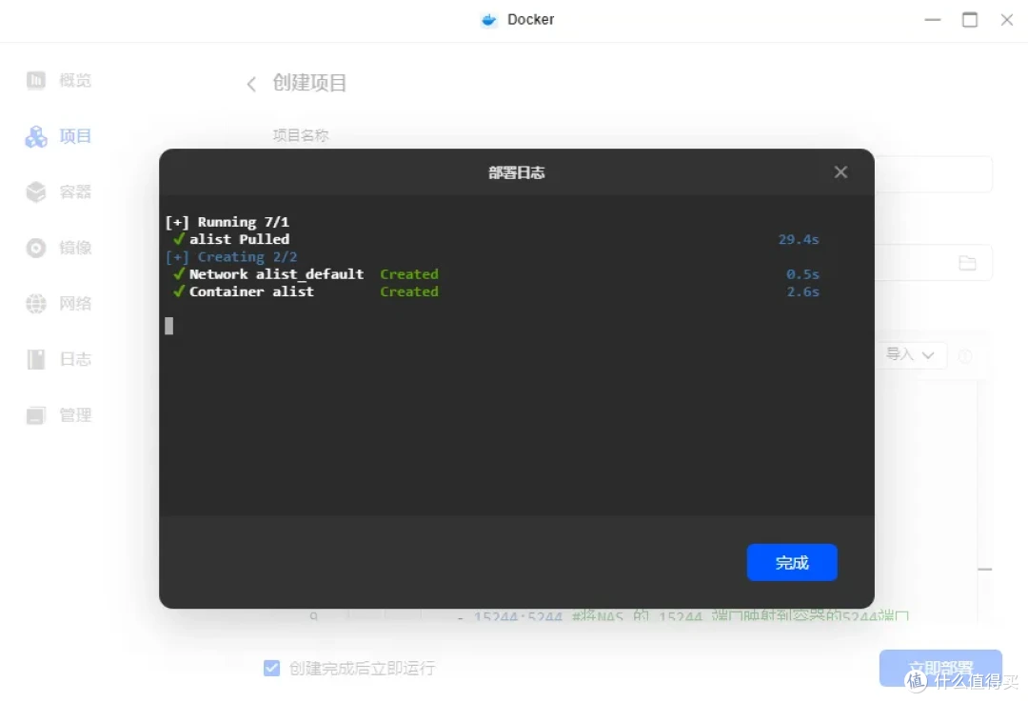1028x703 pixels.
Task: Click the 立即部署 button
Action: (x=940, y=668)
